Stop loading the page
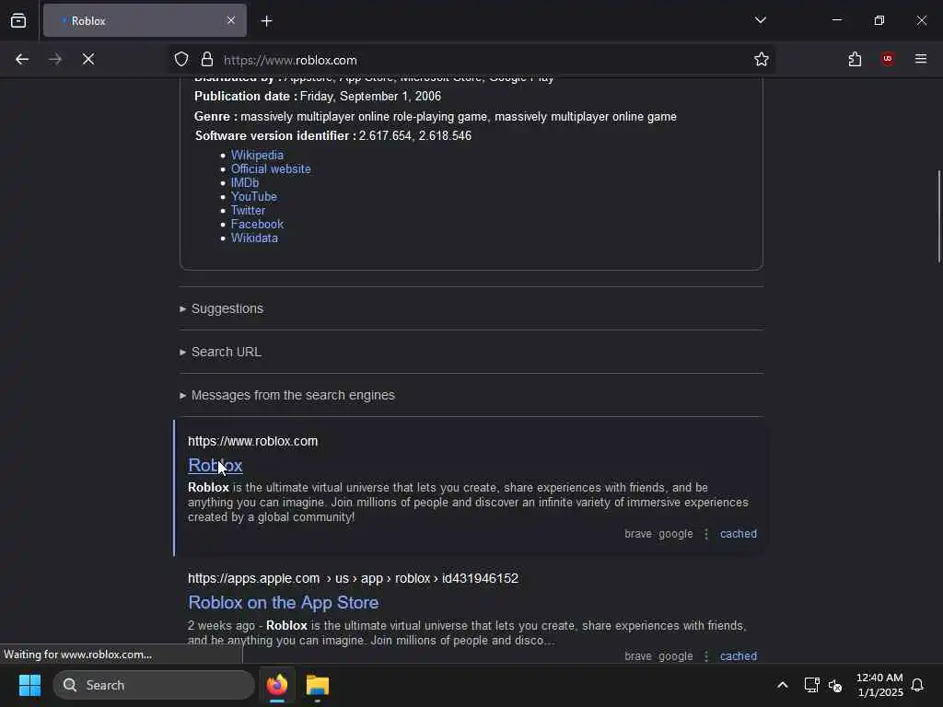Screen dimensions: 943x707 click(x=88, y=59)
